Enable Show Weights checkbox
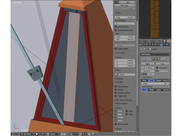 (116, 124)
